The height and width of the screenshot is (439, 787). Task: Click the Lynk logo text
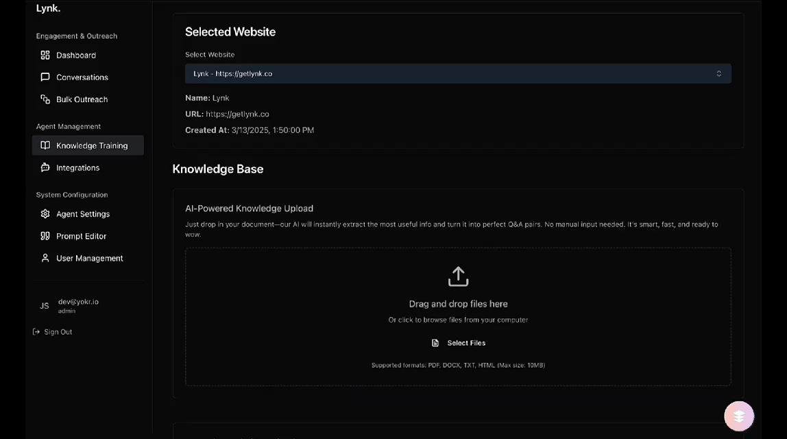click(48, 9)
